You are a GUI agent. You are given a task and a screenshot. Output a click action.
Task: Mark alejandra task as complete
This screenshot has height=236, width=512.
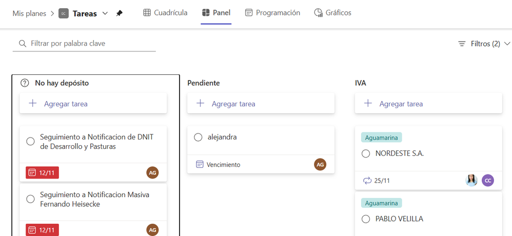pyautogui.click(x=198, y=137)
